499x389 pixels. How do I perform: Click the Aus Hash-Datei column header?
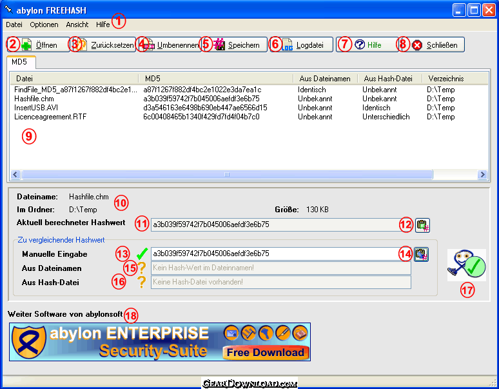click(x=390, y=78)
